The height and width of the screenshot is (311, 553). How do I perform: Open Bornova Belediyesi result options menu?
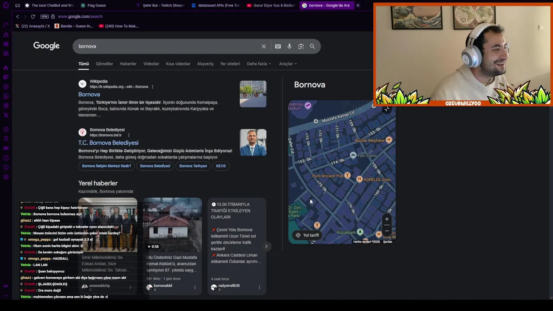(128, 135)
